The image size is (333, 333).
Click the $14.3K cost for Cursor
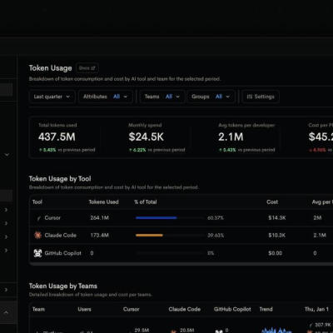[x=277, y=218]
